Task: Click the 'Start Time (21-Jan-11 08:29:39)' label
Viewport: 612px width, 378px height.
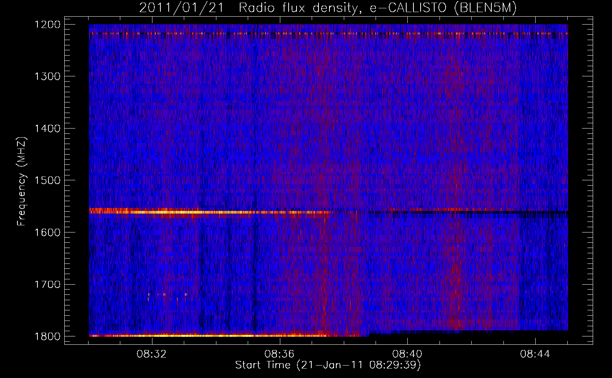Action: tap(328, 365)
